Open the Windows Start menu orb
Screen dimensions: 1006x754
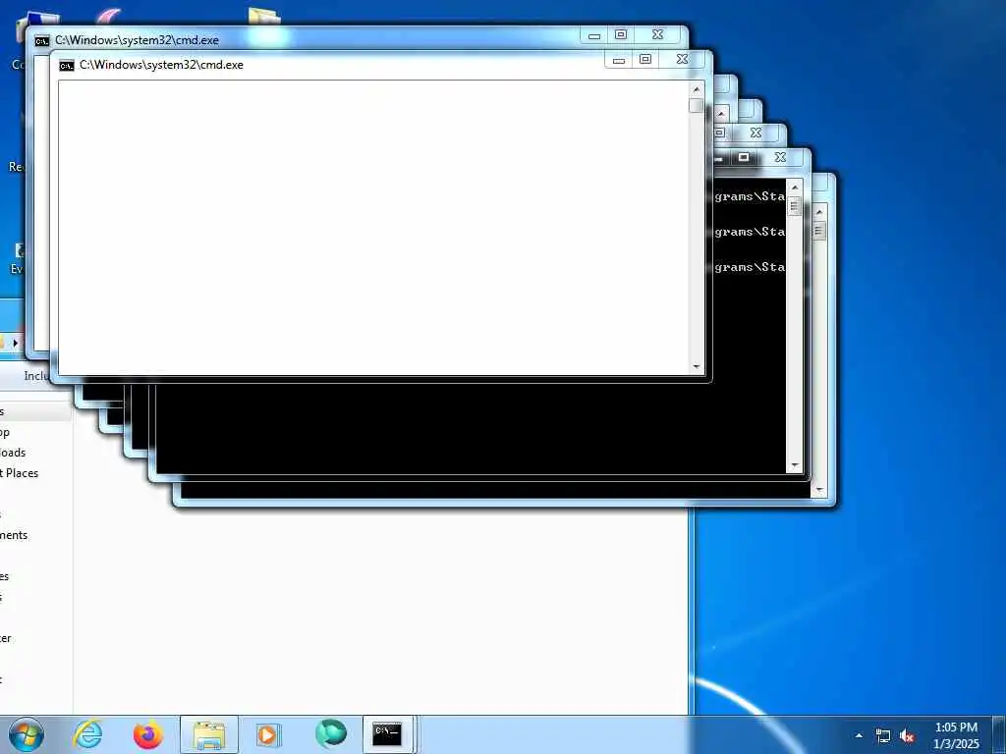tap(27, 734)
